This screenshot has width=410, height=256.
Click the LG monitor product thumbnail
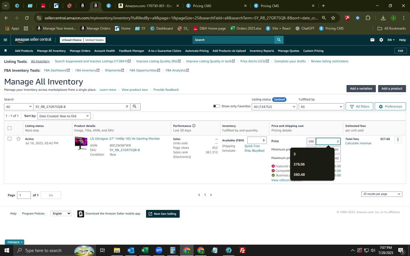tap(81, 144)
